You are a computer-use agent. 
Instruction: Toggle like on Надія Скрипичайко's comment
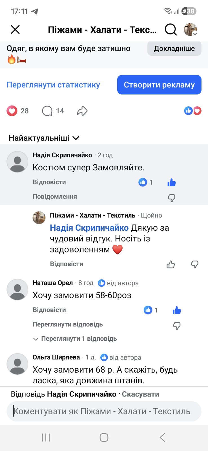171,182
